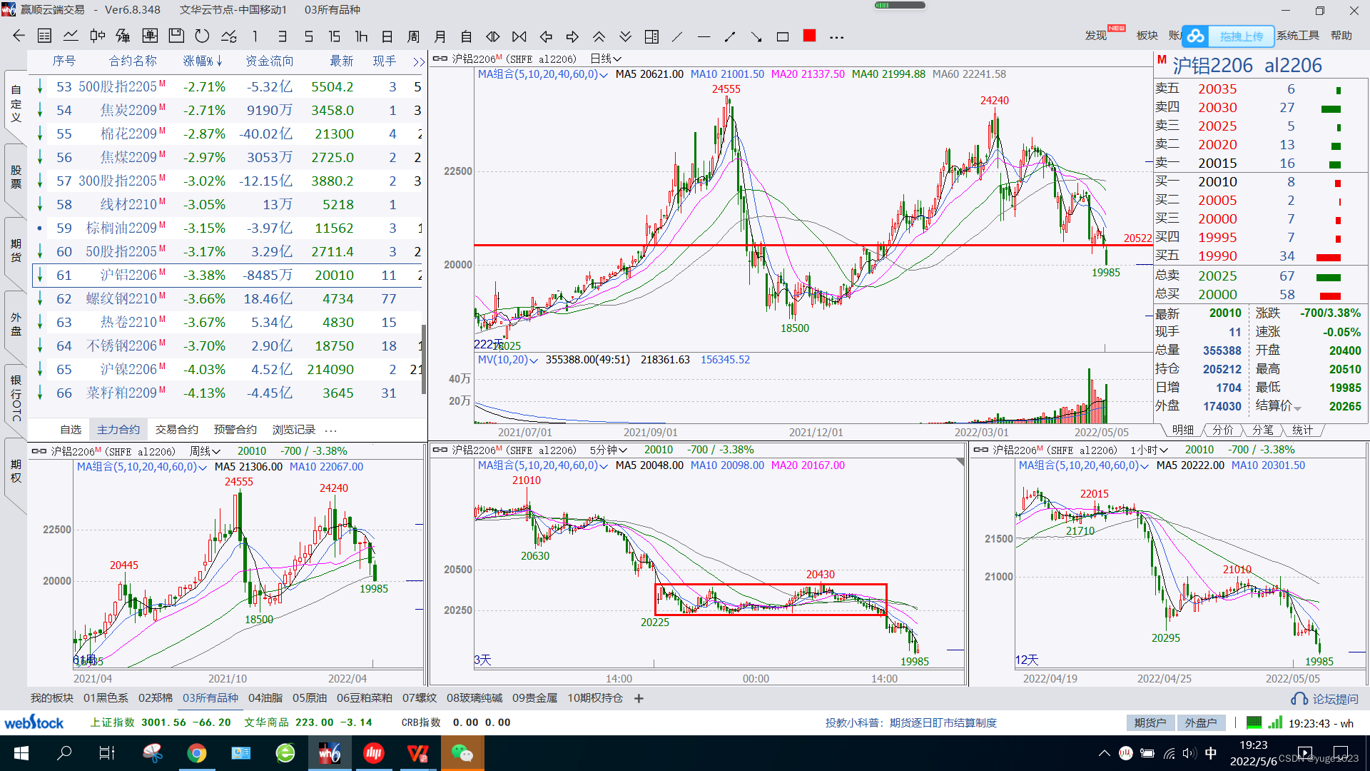The width and height of the screenshot is (1370, 771).
Task: Open 日线 period dropdown in main chart
Action: pos(606,59)
